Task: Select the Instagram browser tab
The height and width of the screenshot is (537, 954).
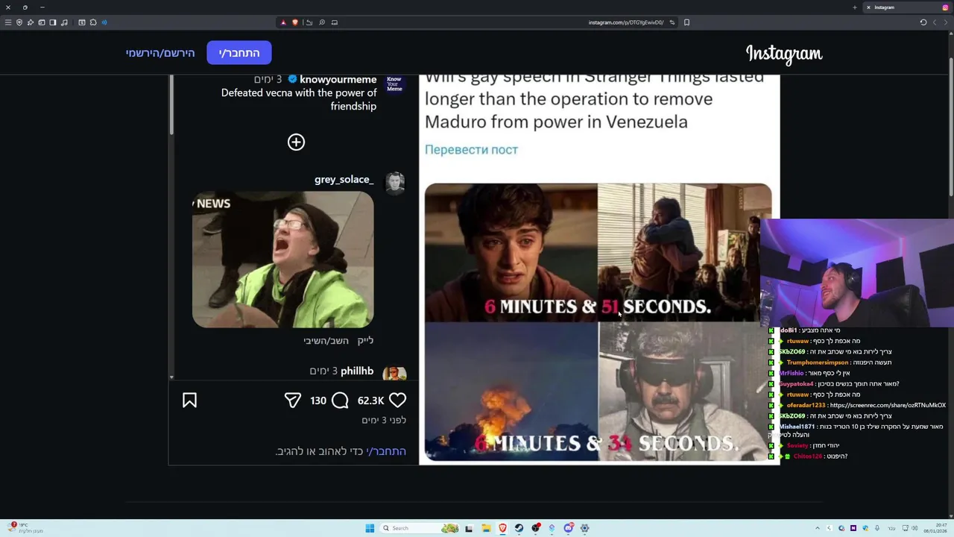Action: point(906,7)
